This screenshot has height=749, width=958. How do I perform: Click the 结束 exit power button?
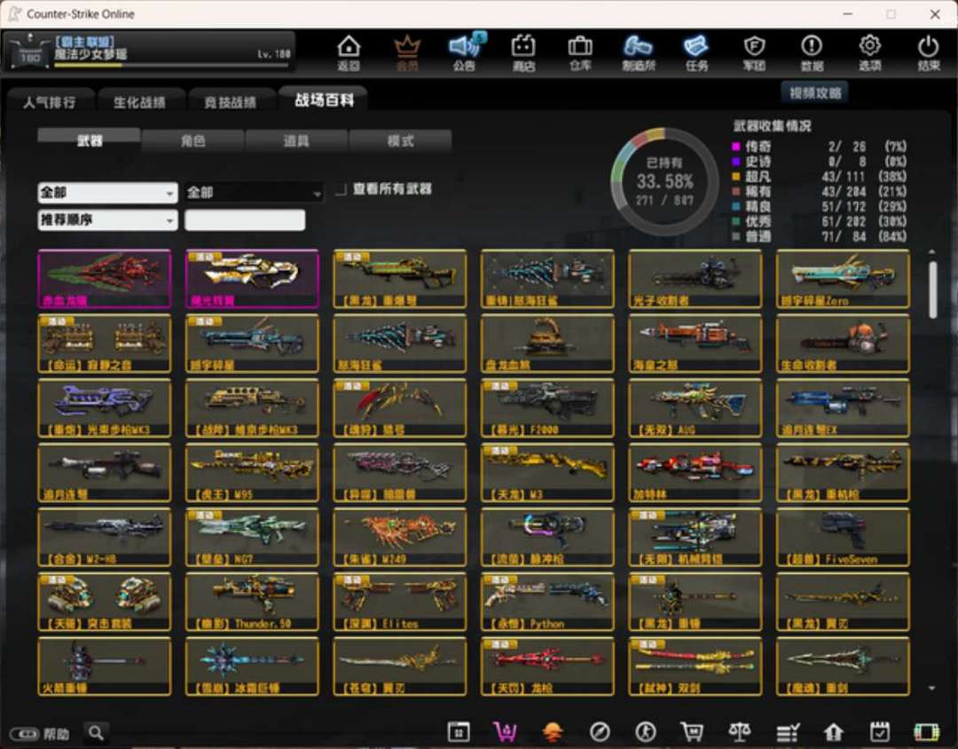(928, 51)
